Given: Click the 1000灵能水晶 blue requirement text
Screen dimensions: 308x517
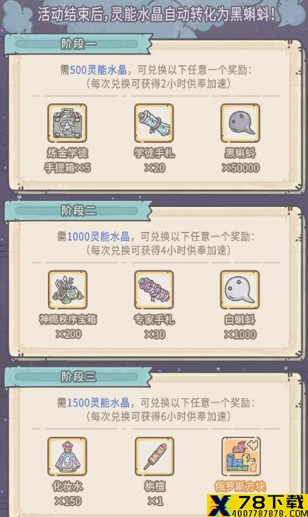Looking at the screenshot, I should 98,236.
